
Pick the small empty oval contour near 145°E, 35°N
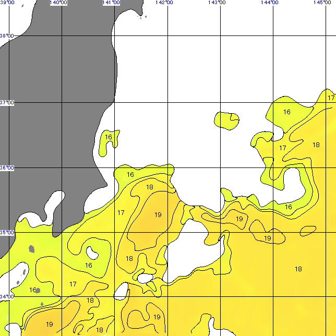(308, 230)
